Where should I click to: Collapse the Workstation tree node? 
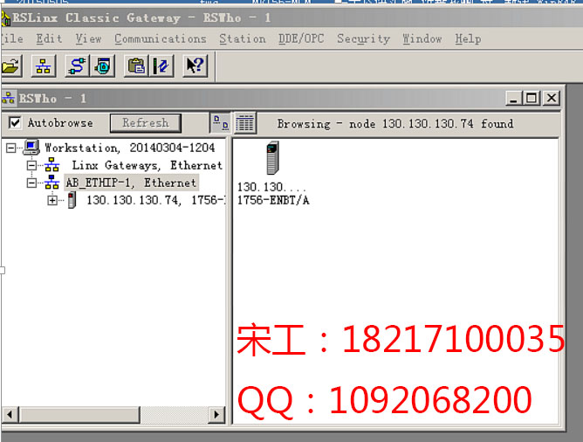[x=10, y=148]
